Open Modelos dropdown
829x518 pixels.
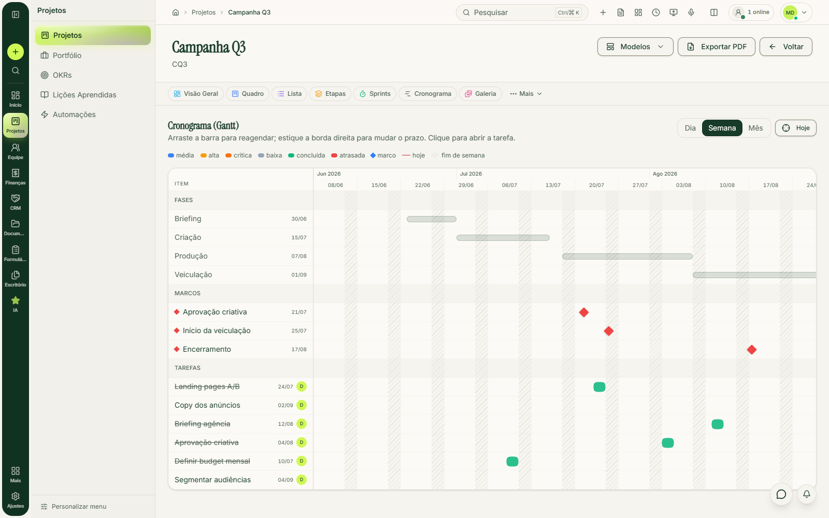pyautogui.click(x=635, y=47)
